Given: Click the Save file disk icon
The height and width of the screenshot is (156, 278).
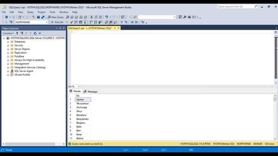Looking at the screenshot, I should point(38,17).
